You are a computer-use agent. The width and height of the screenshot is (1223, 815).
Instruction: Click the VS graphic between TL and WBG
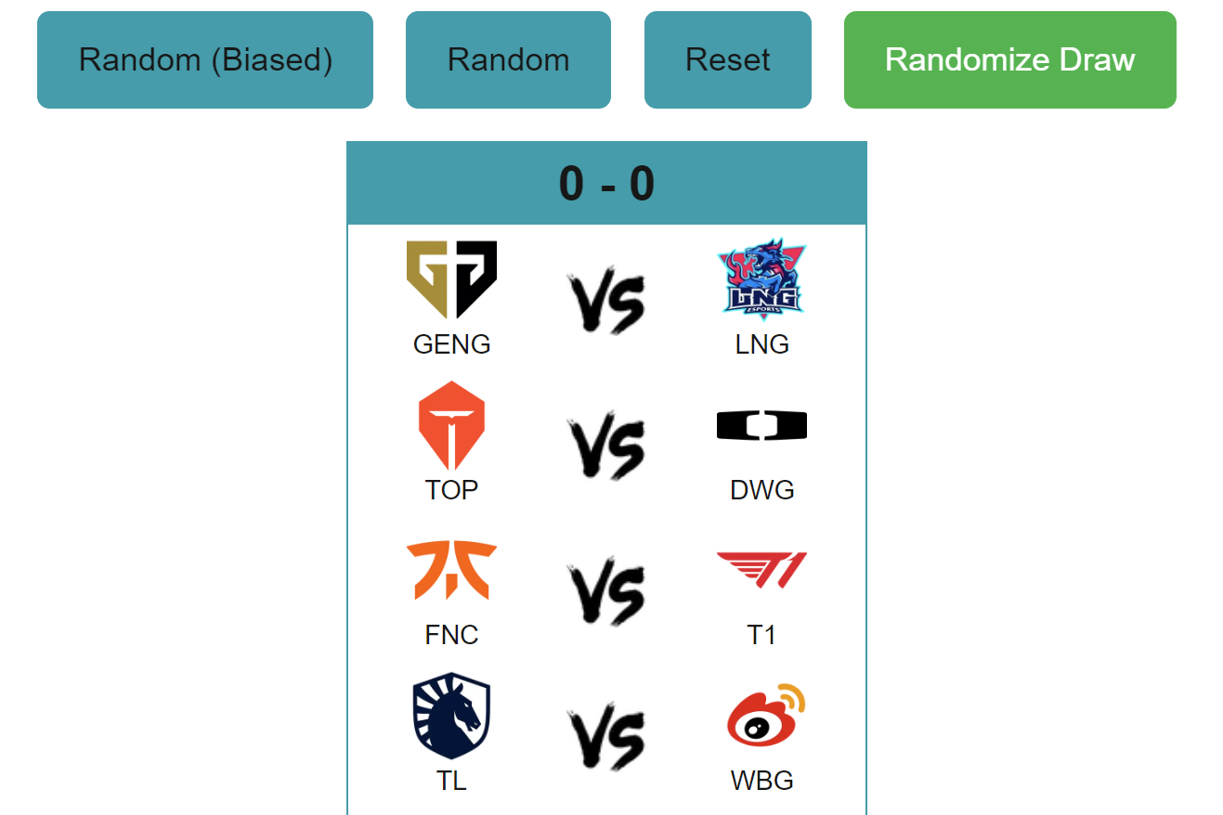coord(606,739)
